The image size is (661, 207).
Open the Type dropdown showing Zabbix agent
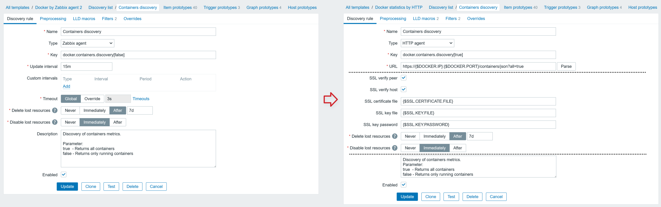point(87,43)
